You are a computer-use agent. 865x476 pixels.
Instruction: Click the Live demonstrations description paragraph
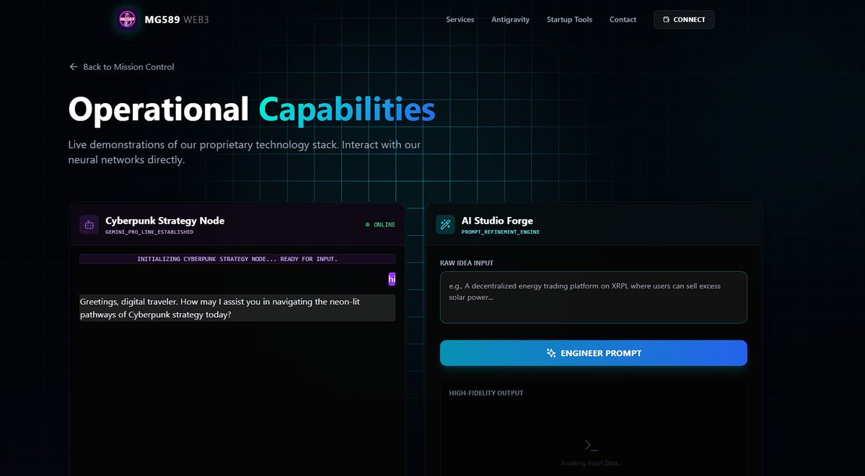(245, 152)
